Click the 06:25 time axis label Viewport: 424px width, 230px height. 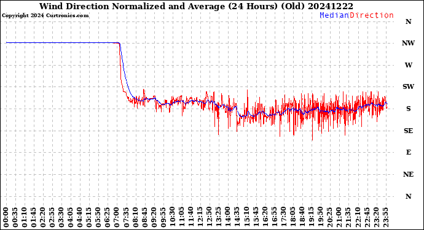pos(108,217)
